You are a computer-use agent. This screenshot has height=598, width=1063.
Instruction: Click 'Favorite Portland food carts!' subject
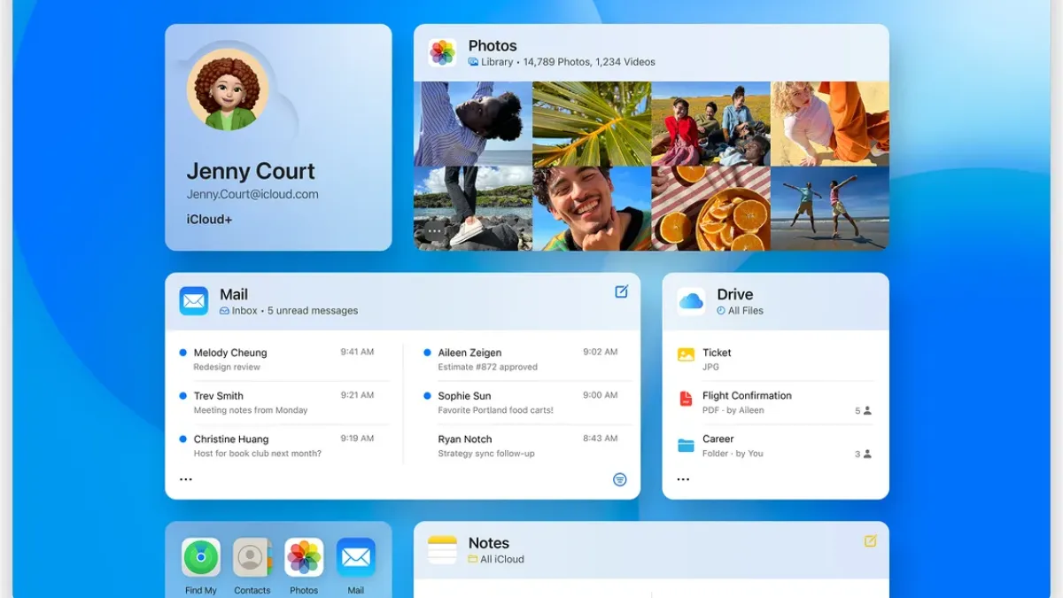(x=495, y=410)
